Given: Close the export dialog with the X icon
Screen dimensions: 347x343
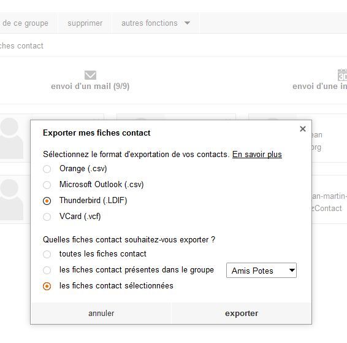Looking at the screenshot, I should 302,129.
